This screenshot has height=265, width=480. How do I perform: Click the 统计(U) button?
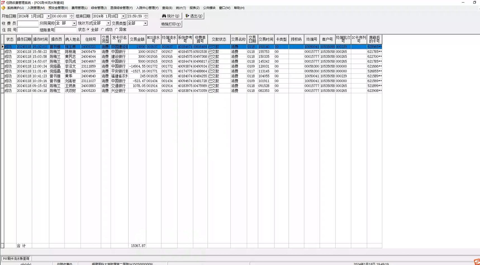171,16
